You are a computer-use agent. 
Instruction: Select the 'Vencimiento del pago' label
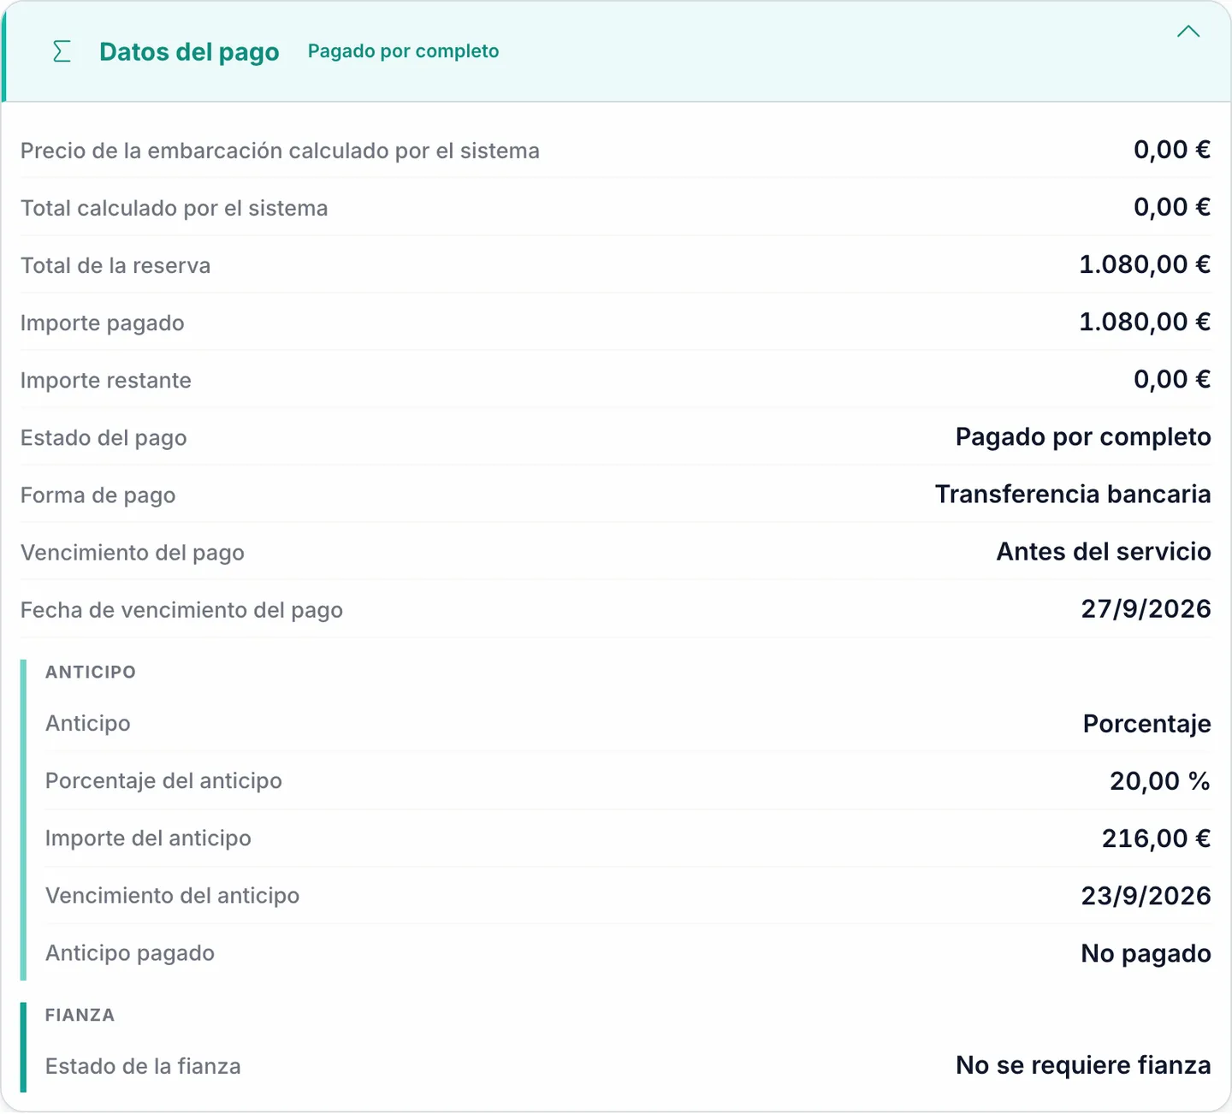(x=133, y=552)
